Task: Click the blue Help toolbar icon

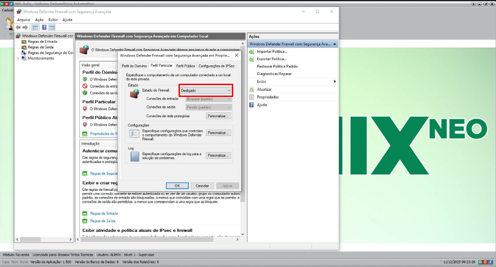Action: coord(44,27)
